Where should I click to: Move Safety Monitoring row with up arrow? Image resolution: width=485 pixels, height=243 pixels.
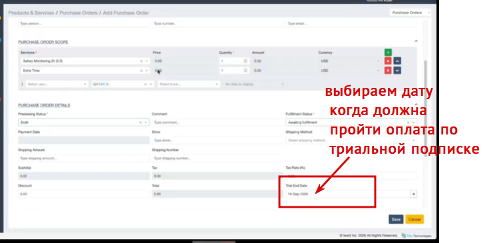397,61
